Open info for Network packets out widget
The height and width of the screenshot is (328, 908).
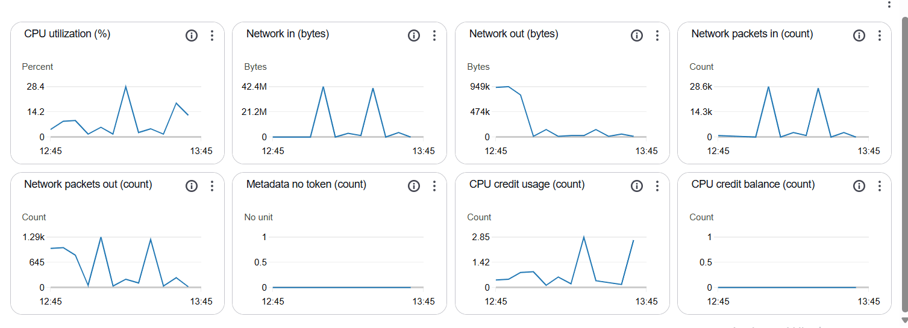coord(192,186)
